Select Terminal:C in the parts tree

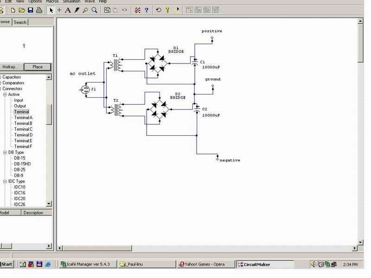tap(23, 129)
